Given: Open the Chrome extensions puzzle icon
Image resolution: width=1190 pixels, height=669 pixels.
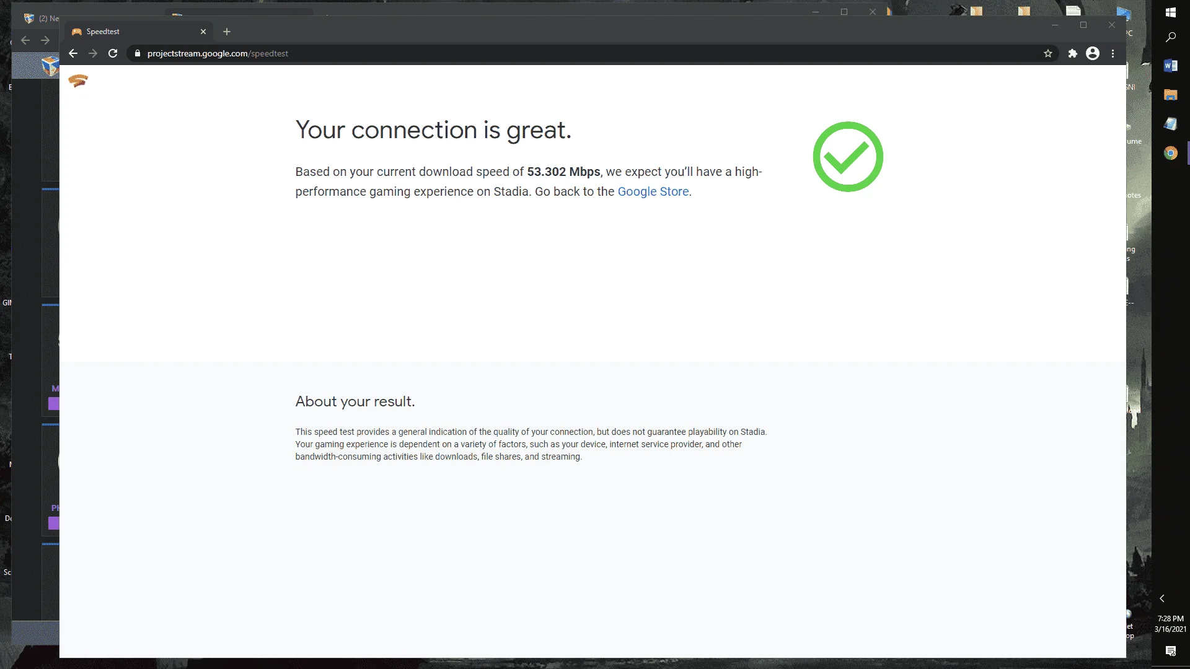Looking at the screenshot, I should point(1073,53).
